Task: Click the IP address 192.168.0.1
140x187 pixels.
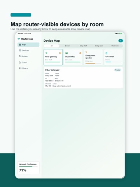Action: tap(49, 81)
